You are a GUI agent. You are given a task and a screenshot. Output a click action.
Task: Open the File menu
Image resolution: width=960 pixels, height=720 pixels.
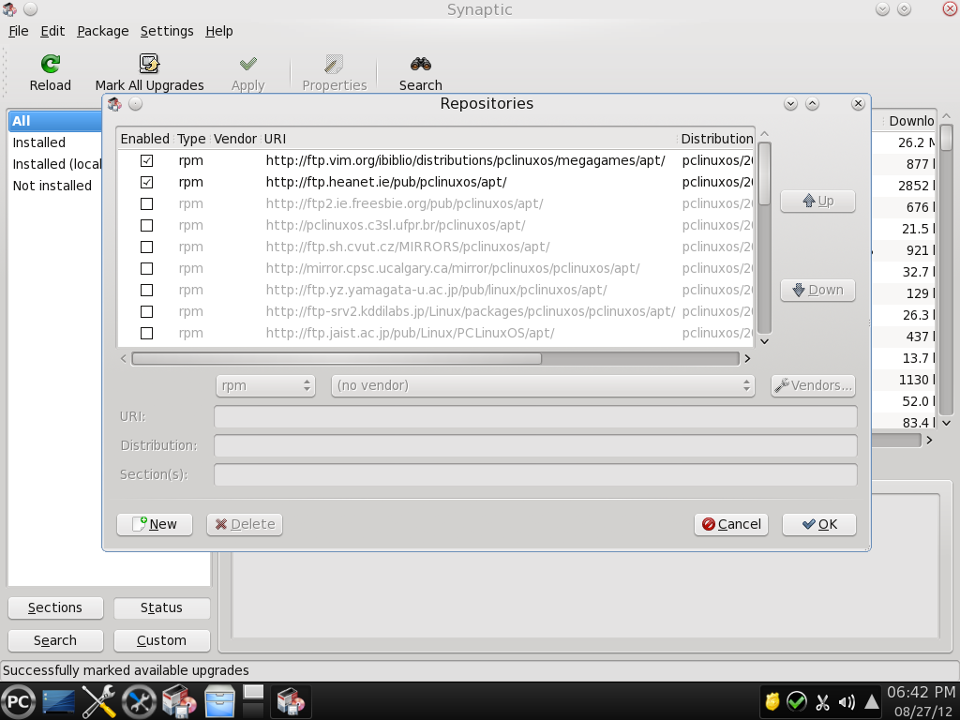tap(19, 31)
